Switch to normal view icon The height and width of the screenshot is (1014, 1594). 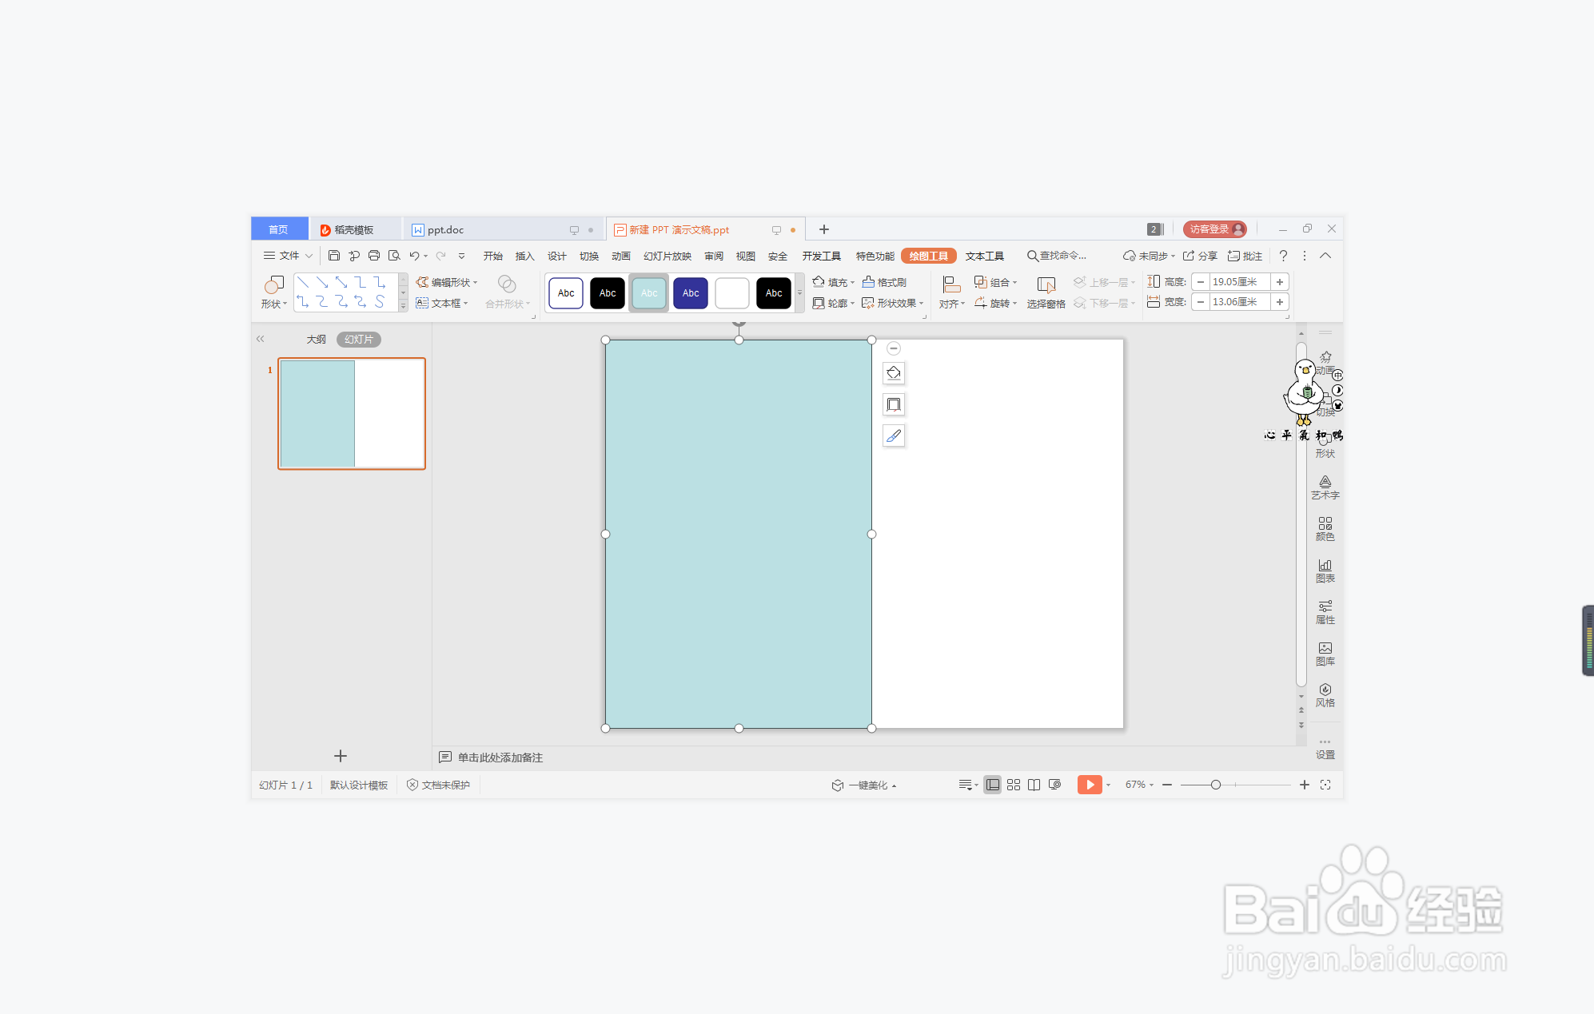click(x=992, y=785)
